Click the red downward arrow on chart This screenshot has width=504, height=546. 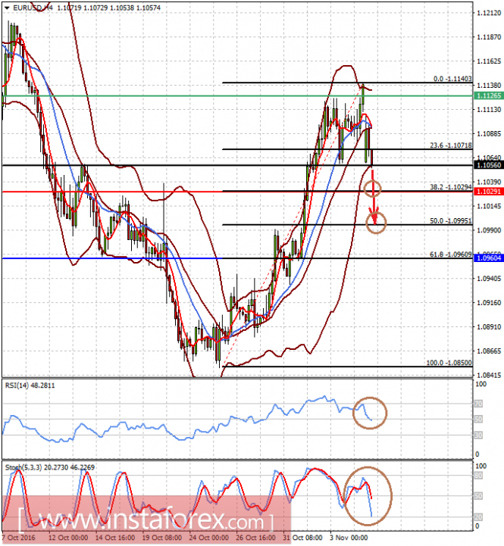tap(374, 197)
